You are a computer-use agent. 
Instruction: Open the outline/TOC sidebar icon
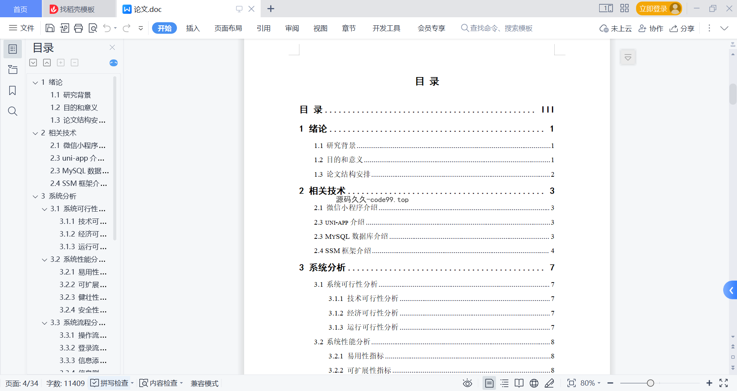[13, 49]
